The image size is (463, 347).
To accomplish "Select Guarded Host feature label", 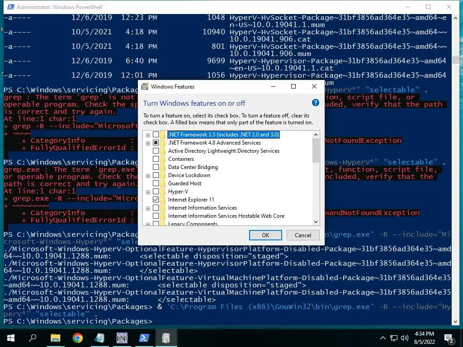I will pos(184,183).
